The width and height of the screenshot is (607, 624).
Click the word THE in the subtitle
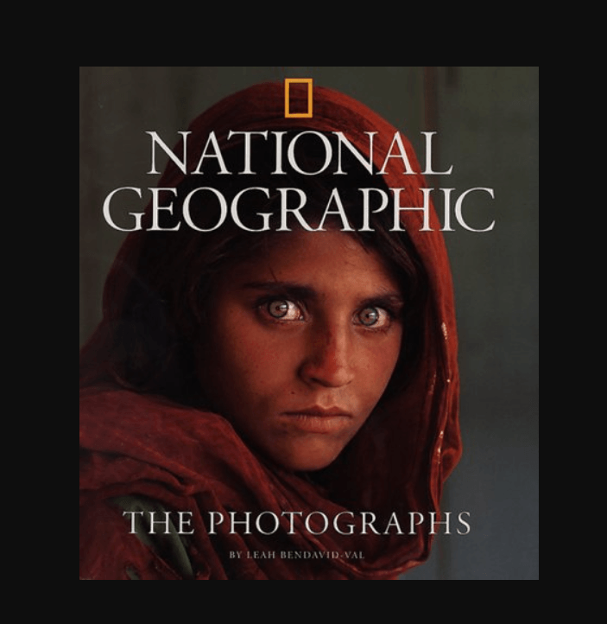pos(158,523)
